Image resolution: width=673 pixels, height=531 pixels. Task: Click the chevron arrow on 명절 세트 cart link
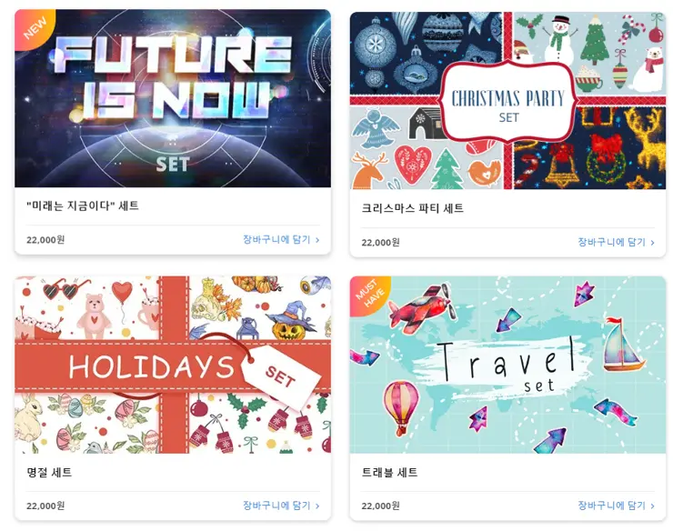point(317,506)
